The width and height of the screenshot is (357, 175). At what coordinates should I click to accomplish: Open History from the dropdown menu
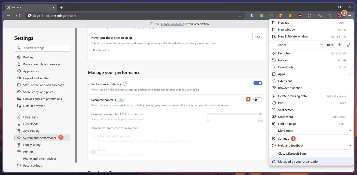pyautogui.click(x=311, y=60)
